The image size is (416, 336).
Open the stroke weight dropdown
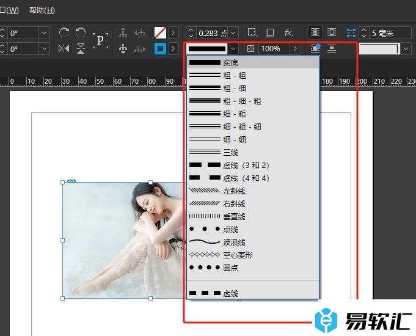(233, 33)
